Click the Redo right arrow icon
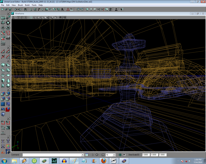The height and width of the screenshot is (164, 206). 20,9
